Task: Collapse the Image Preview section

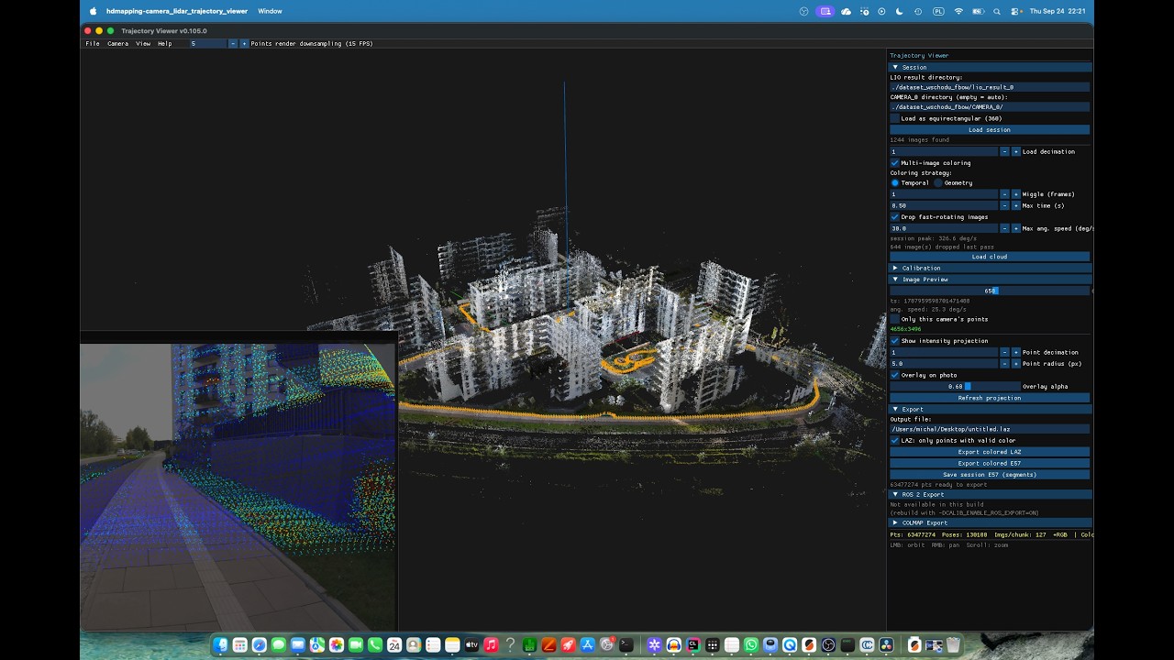Action: pyautogui.click(x=991, y=280)
